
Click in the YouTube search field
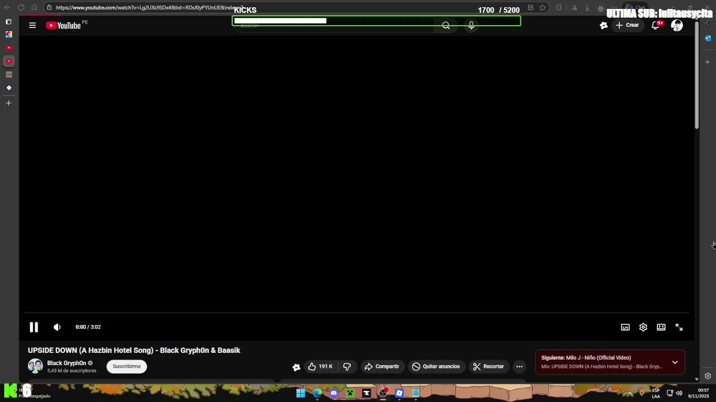coord(336,26)
